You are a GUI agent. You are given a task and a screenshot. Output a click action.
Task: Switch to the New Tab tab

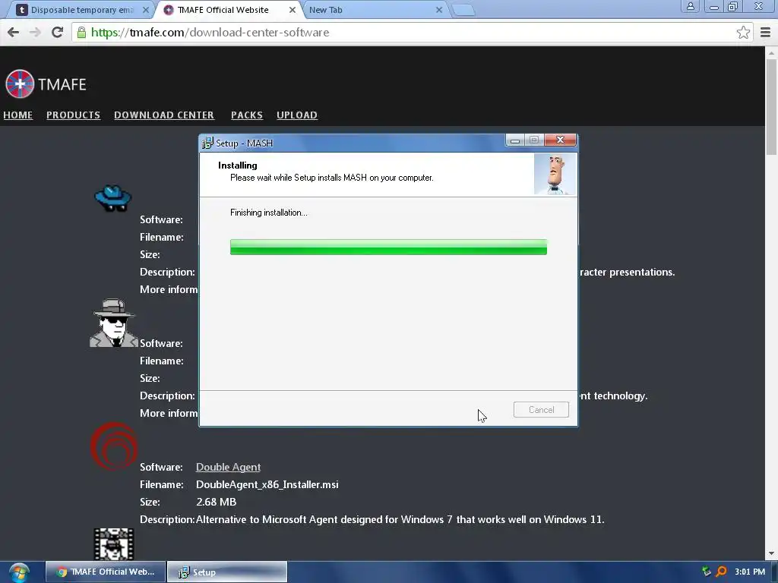point(375,10)
